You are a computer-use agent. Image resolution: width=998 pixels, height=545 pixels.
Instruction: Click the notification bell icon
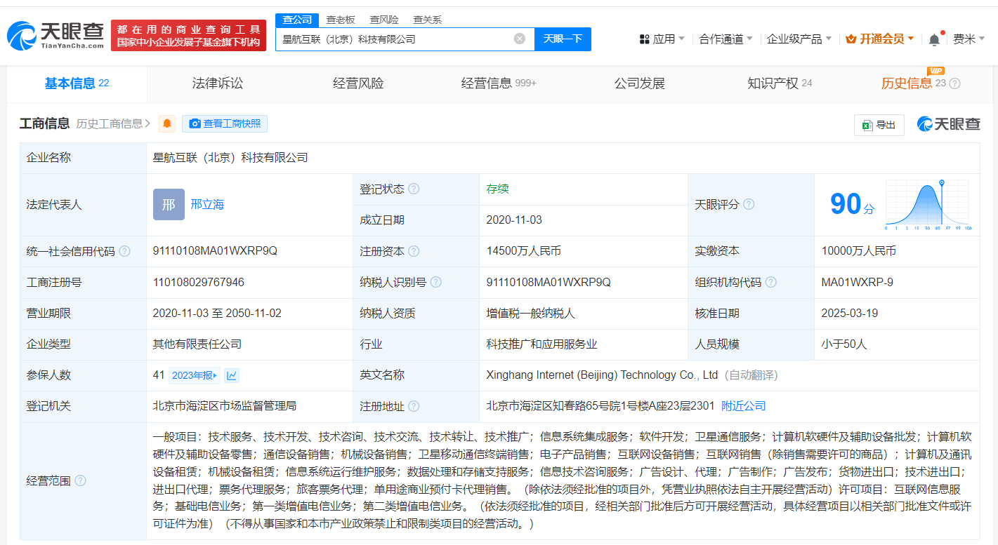point(934,40)
